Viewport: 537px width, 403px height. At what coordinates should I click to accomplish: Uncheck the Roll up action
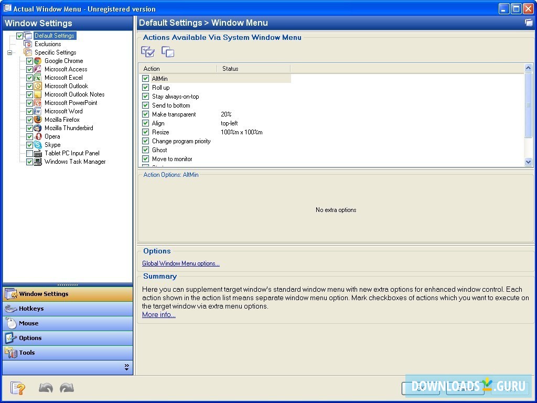(x=146, y=88)
